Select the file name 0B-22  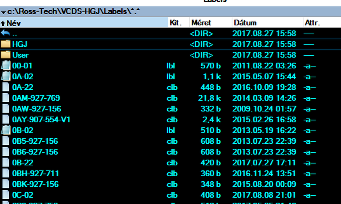[x=23, y=163]
